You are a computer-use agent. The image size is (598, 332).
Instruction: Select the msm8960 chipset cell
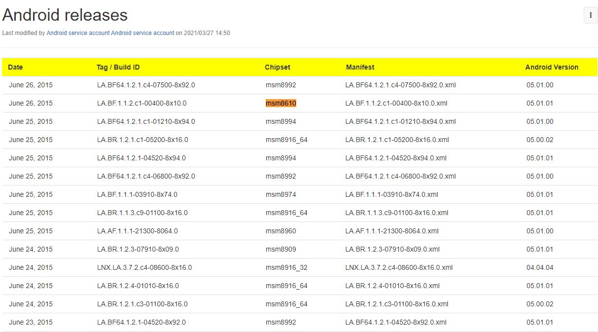[281, 231]
